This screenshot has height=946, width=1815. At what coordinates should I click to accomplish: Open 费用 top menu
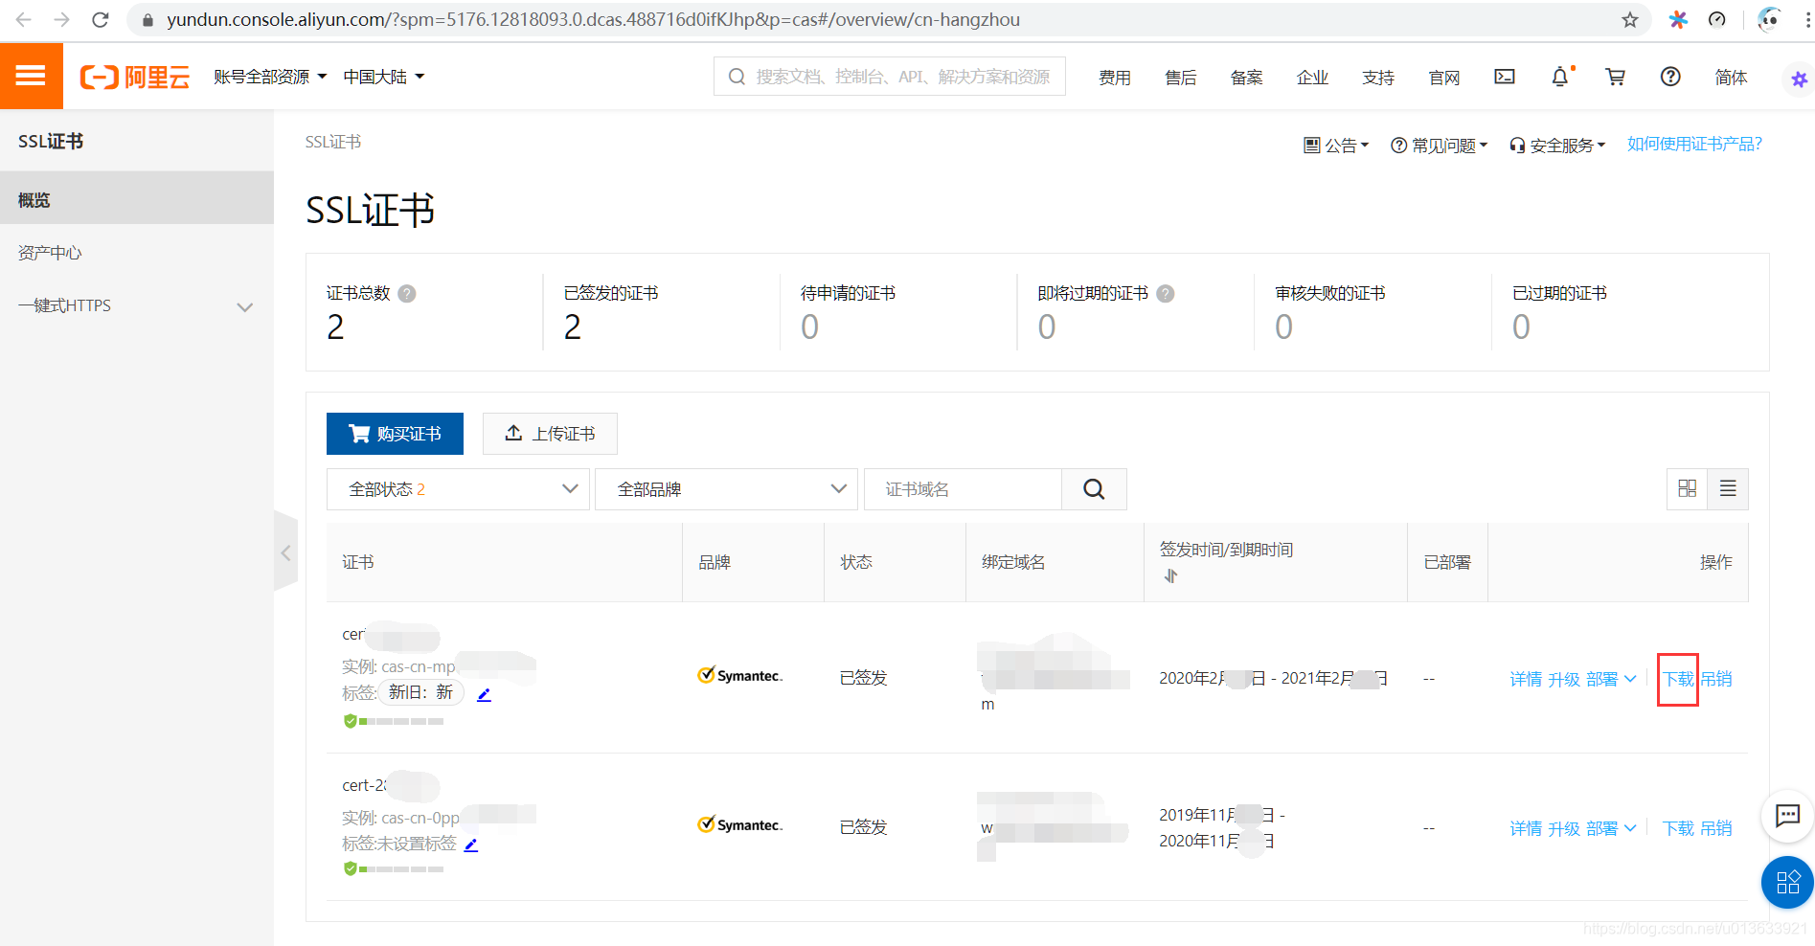click(x=1115, y=78)
